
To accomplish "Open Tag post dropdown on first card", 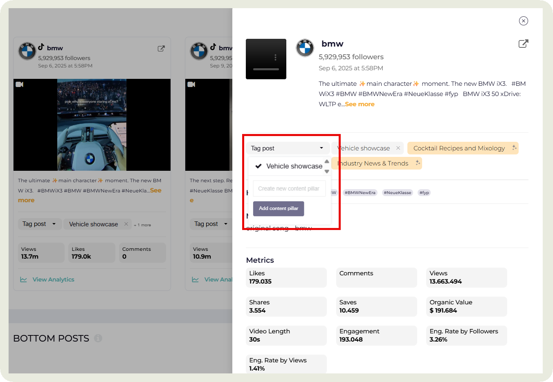I will (x=39, y=224).
